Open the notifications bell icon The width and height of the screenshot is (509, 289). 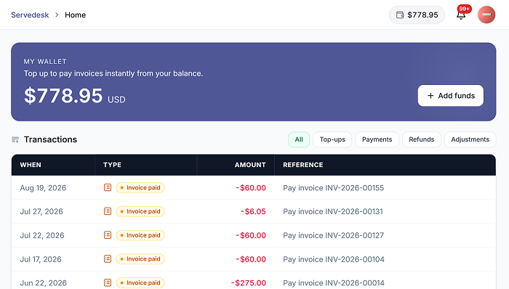[x=461, y=15]
